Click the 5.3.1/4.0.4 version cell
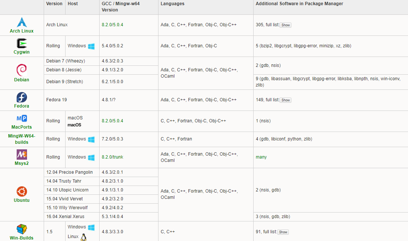This screenshot has width=408, height=241. tap(129, 217)
